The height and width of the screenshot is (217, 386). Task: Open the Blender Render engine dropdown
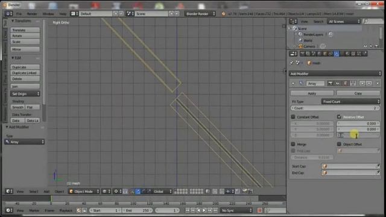pos(200,14)
